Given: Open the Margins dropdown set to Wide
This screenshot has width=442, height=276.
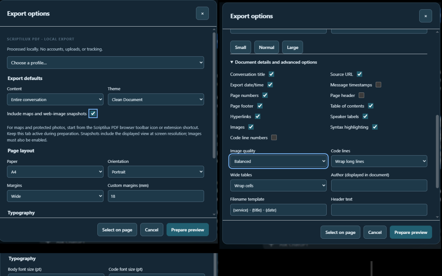Looking at the screenshot, I should (55, 196).
